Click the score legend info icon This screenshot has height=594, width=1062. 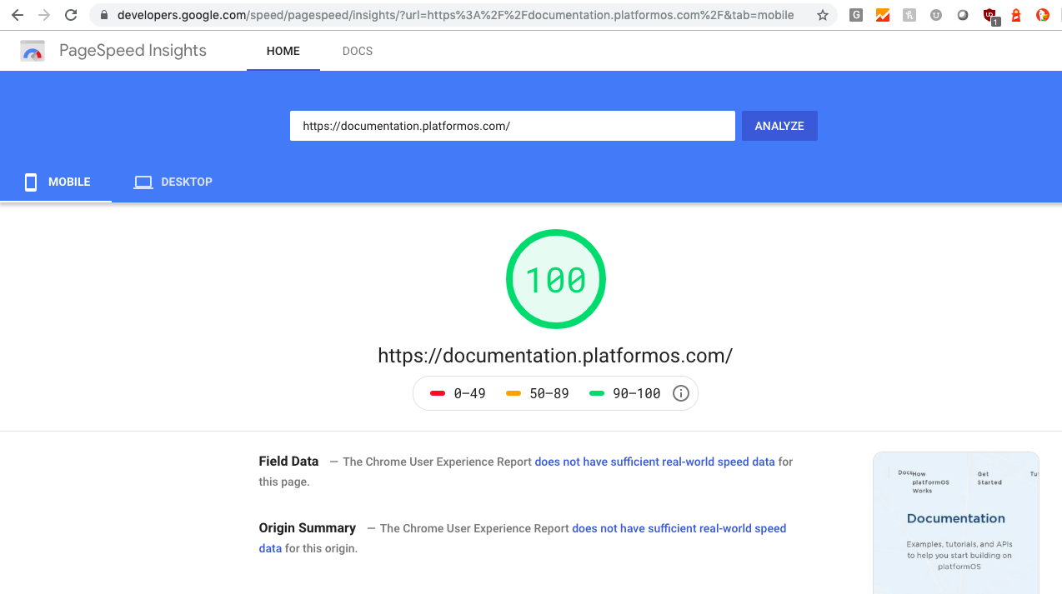click(x=681, y=393)
